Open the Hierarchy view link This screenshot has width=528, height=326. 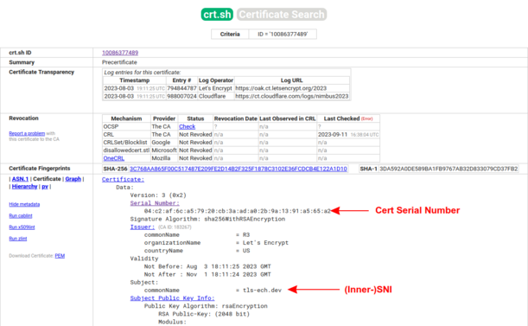tap(24, 187)
